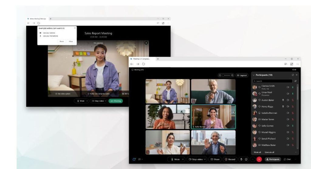Close the Participants panel
Image resolution: width=311 pixels, height=169 pixels.
(x=297, y=75)
